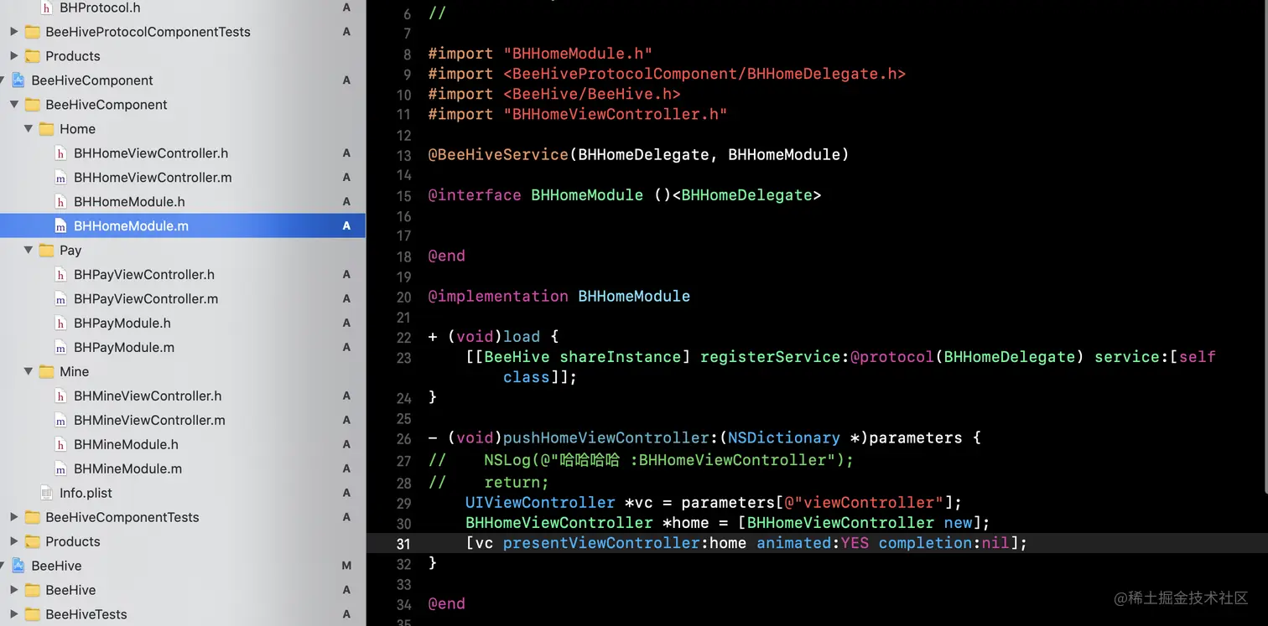The height and width of the screenshot is (626, 1268).
Task: Click the BeeHive project icon
Action: pyautogui.click(x=18, y=566)
